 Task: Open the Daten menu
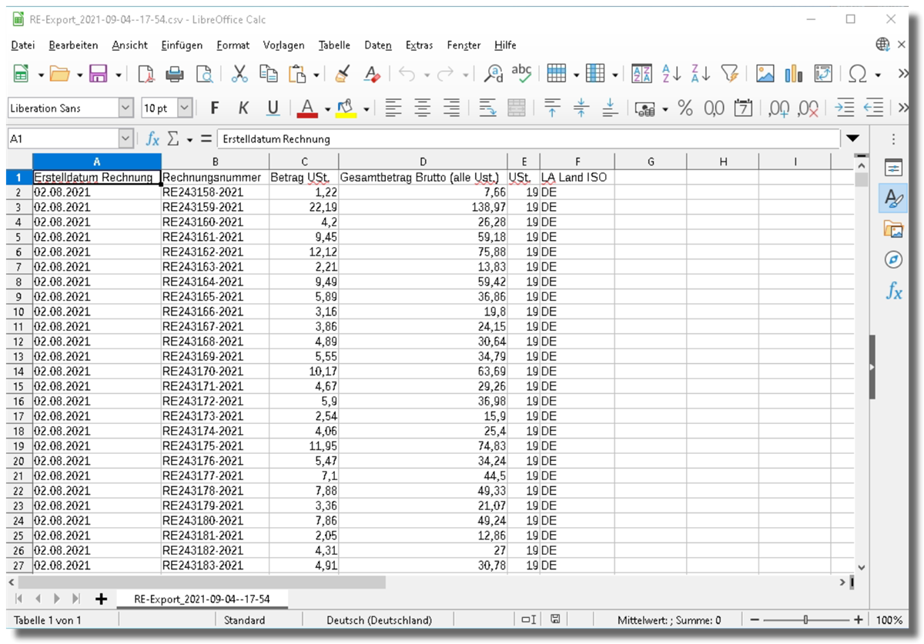[377, 45]
